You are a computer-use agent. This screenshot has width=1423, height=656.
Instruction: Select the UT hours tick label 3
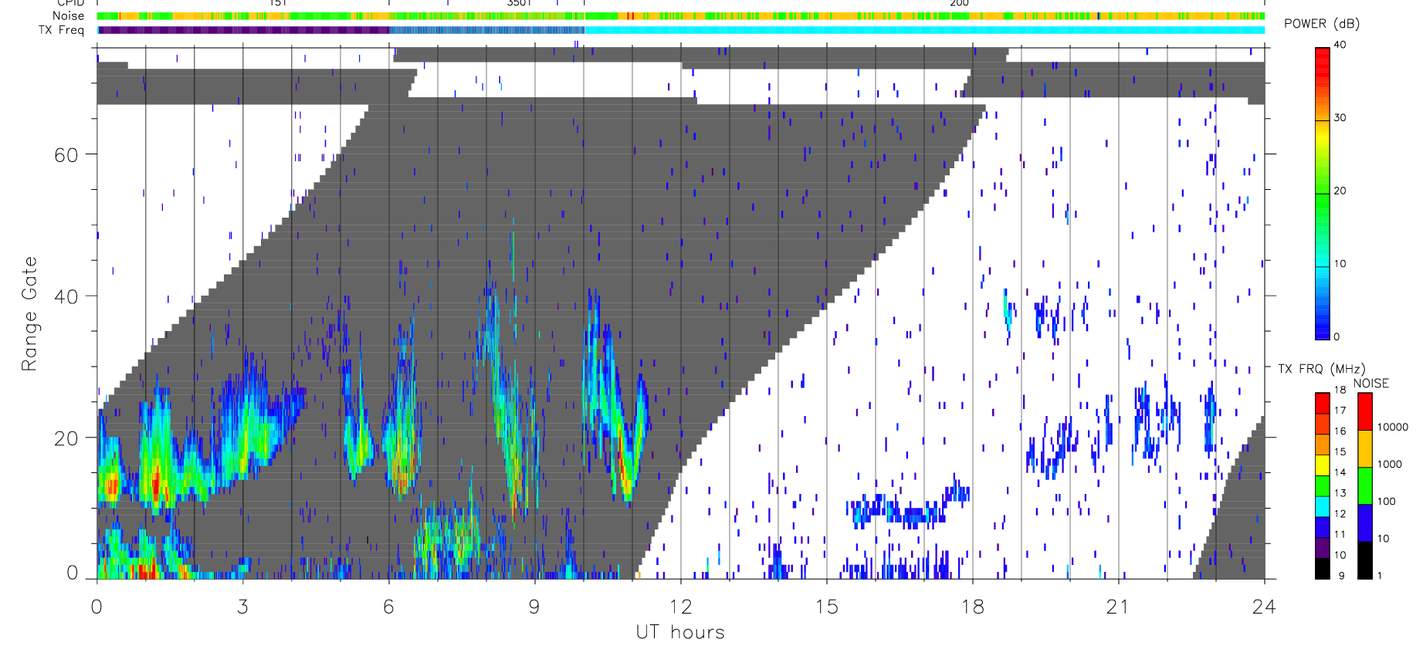pos(242,607)
